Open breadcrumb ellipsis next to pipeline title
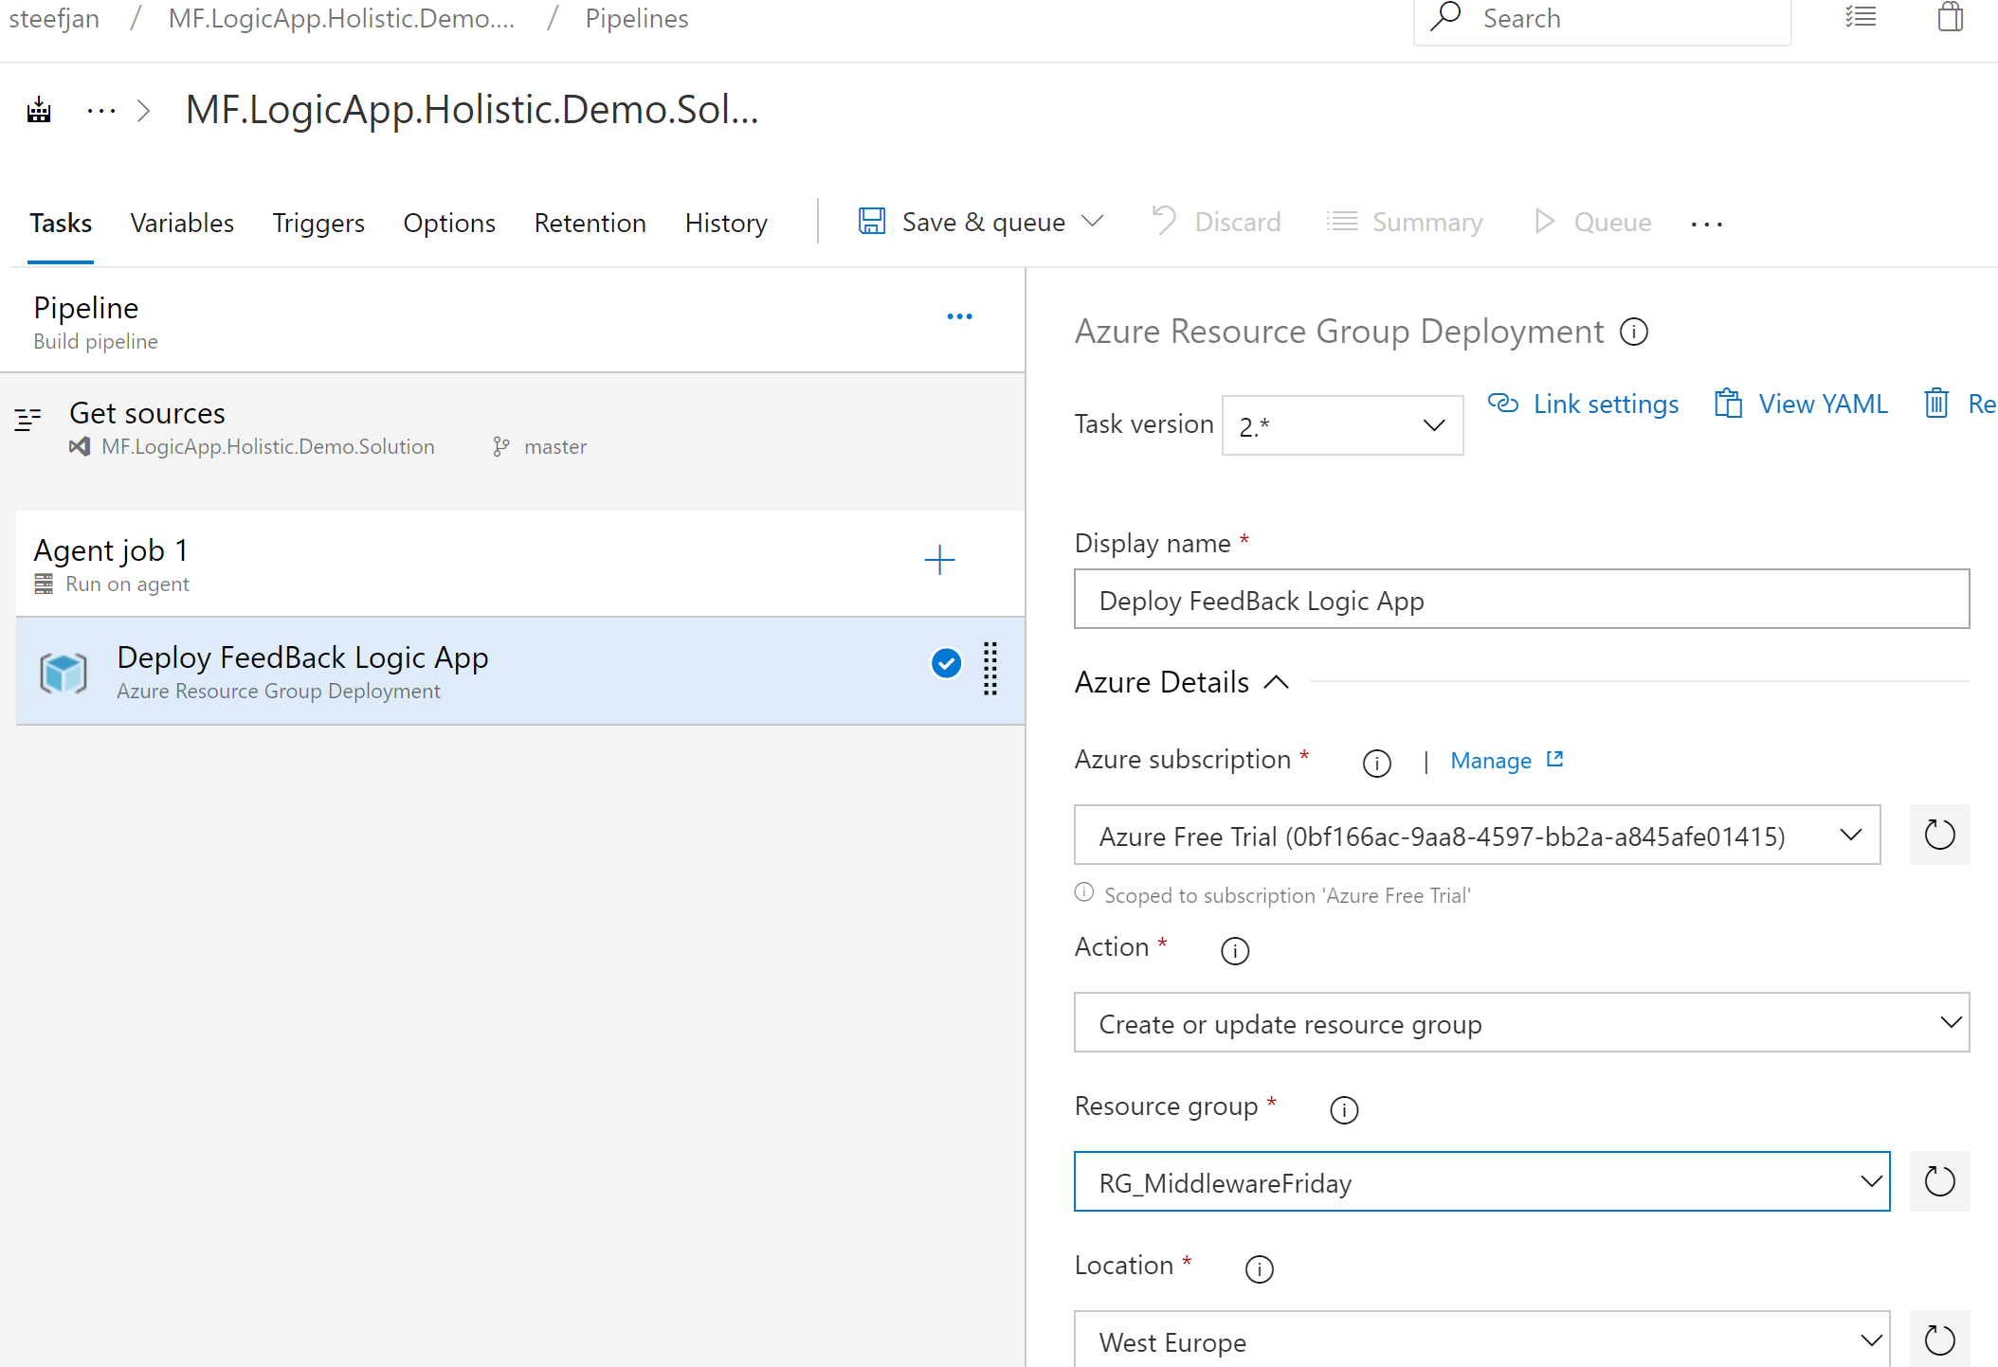Screen dimensions: 1998x1367 (x=100, y=111)
